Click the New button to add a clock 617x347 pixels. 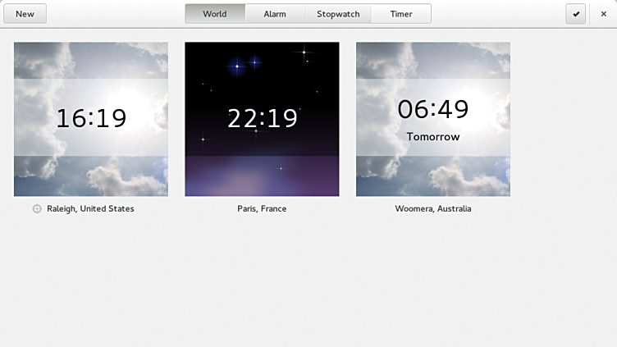click(25, 14)
